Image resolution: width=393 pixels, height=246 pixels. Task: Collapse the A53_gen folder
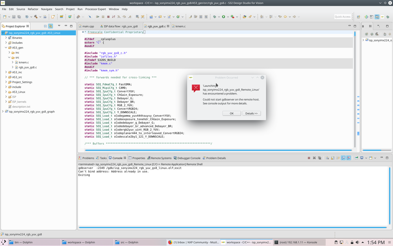click(6, 47)
